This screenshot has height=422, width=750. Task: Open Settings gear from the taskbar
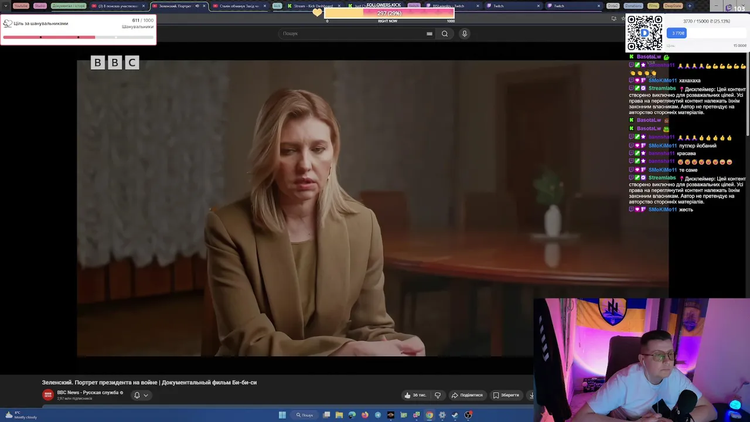[x=442, y=415]
